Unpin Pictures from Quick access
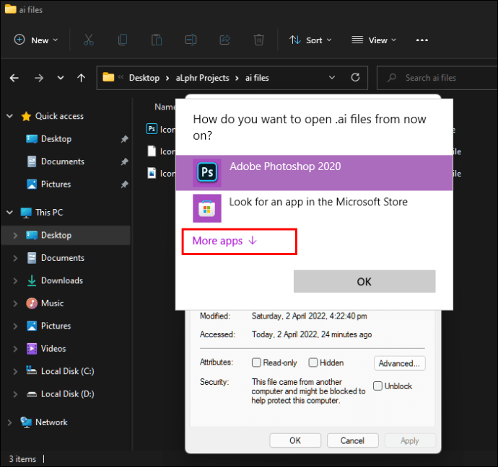The image size is (498, 467). [124, 184]
